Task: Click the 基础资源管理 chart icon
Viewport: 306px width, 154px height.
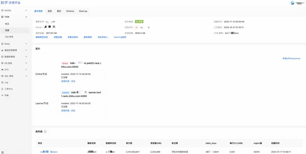Action: [2, 50]
